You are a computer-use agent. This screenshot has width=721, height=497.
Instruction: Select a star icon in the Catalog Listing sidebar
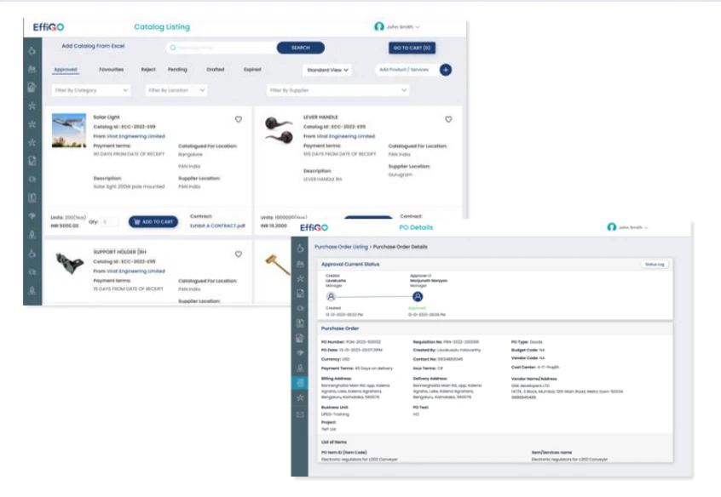click(x=31, y=106)
